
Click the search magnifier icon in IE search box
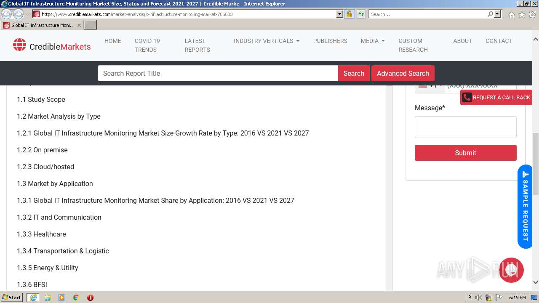click(x=490, y=14)
